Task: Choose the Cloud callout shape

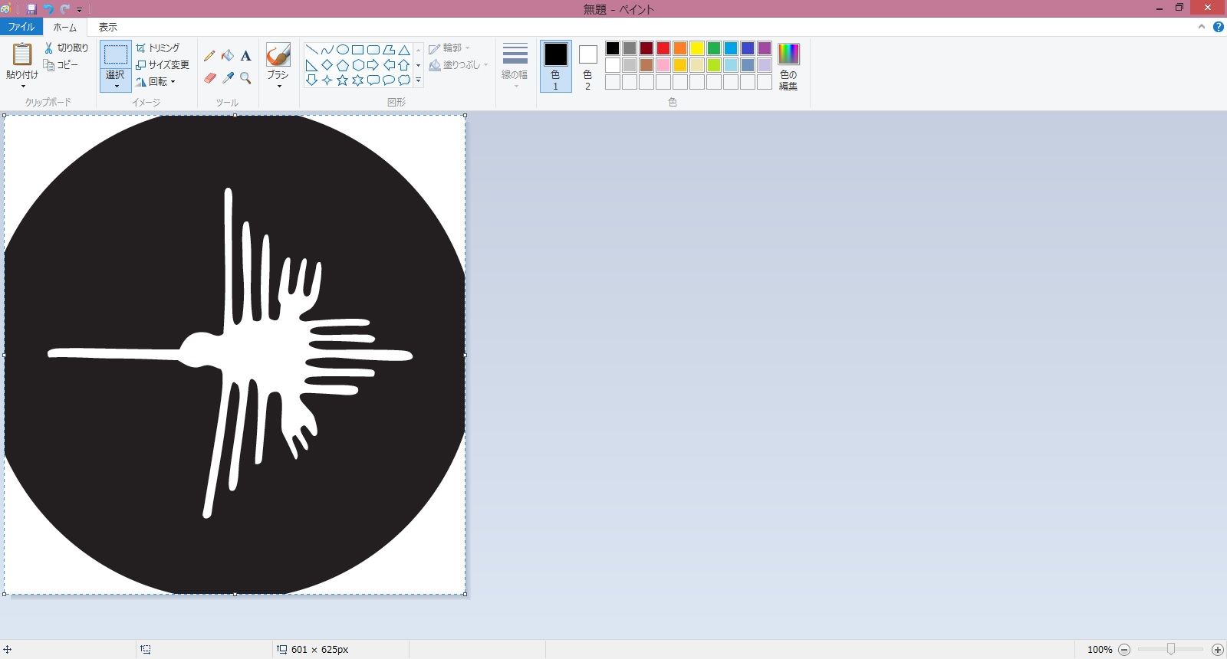Action: coord(404,80)
